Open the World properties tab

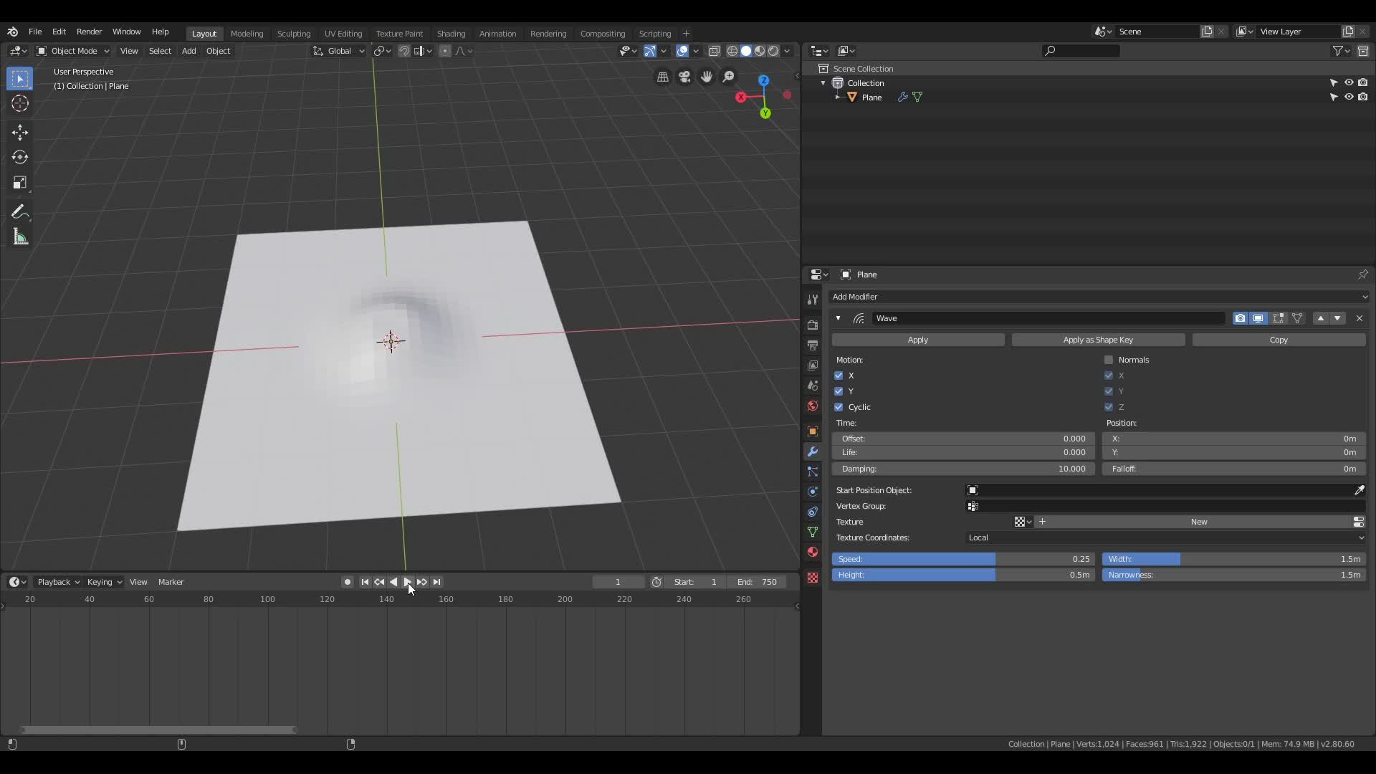pyautogui.click(x=812, y=406)
